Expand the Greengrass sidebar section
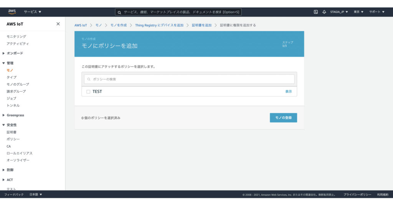393x209 pixels. click(x=15, y=115)
